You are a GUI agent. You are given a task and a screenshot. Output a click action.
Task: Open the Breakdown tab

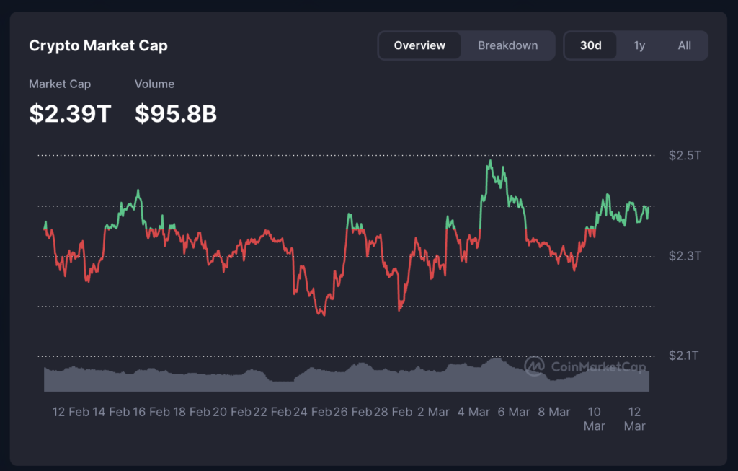point(507,45)
